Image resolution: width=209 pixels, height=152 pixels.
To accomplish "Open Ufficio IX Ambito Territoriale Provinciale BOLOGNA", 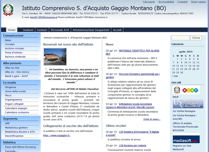I will coord(185,127).
